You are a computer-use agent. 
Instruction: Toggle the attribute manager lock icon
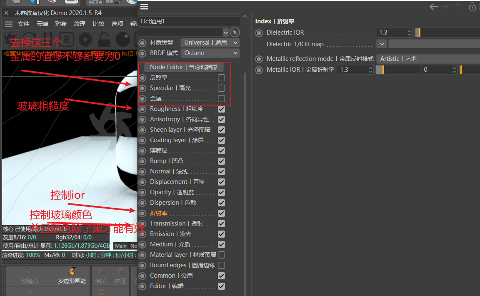pyautogui.click(x=472, y=6)
